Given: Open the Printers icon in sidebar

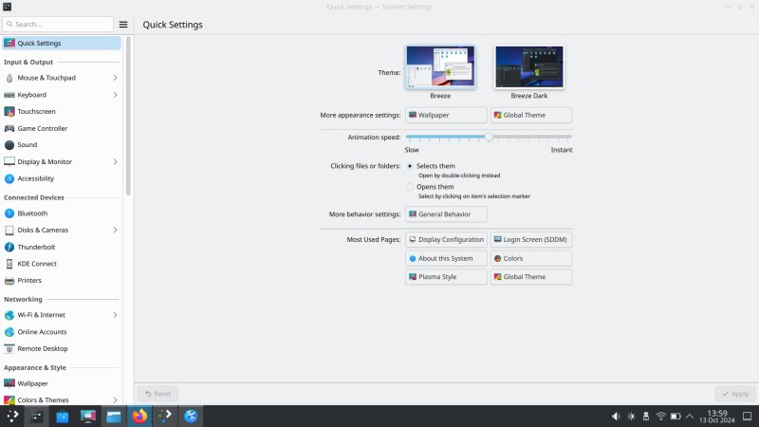Looking at the screenshot, I should pyautogui.click(x=9, y=281).
